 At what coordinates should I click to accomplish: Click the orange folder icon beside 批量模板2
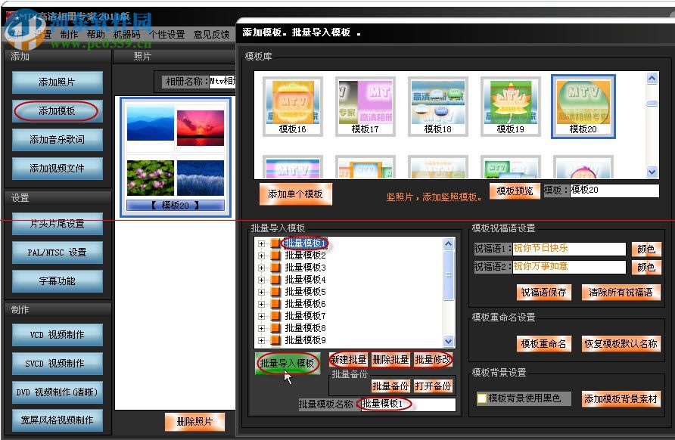click(x=275, y=256)
